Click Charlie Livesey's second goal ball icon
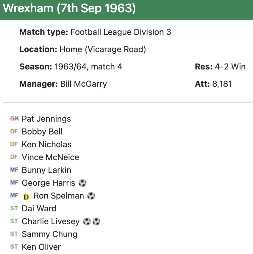The height and width of the screenshot is (254, 253). tap(96, 222)
